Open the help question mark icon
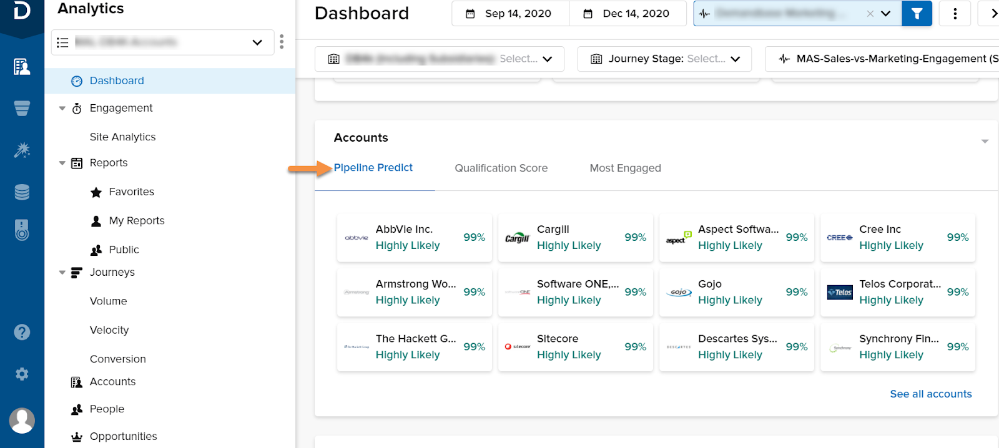999x448 pixels. (x=22, y=332)
